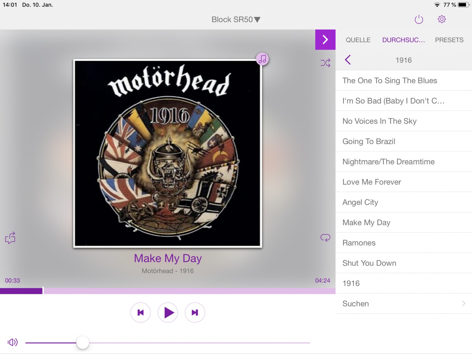Click the track progress bar
This screenshot has height=354, width=472.
click(x=168, y=291)
